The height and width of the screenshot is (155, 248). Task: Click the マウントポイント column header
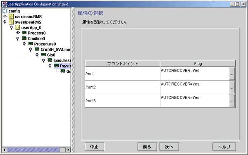pos(123,64)
